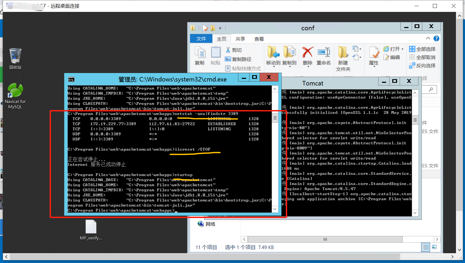Viewport: 465px width, 263px height.
Task: Click Tomcat window scroll up arrow
Action: [415, 93]
